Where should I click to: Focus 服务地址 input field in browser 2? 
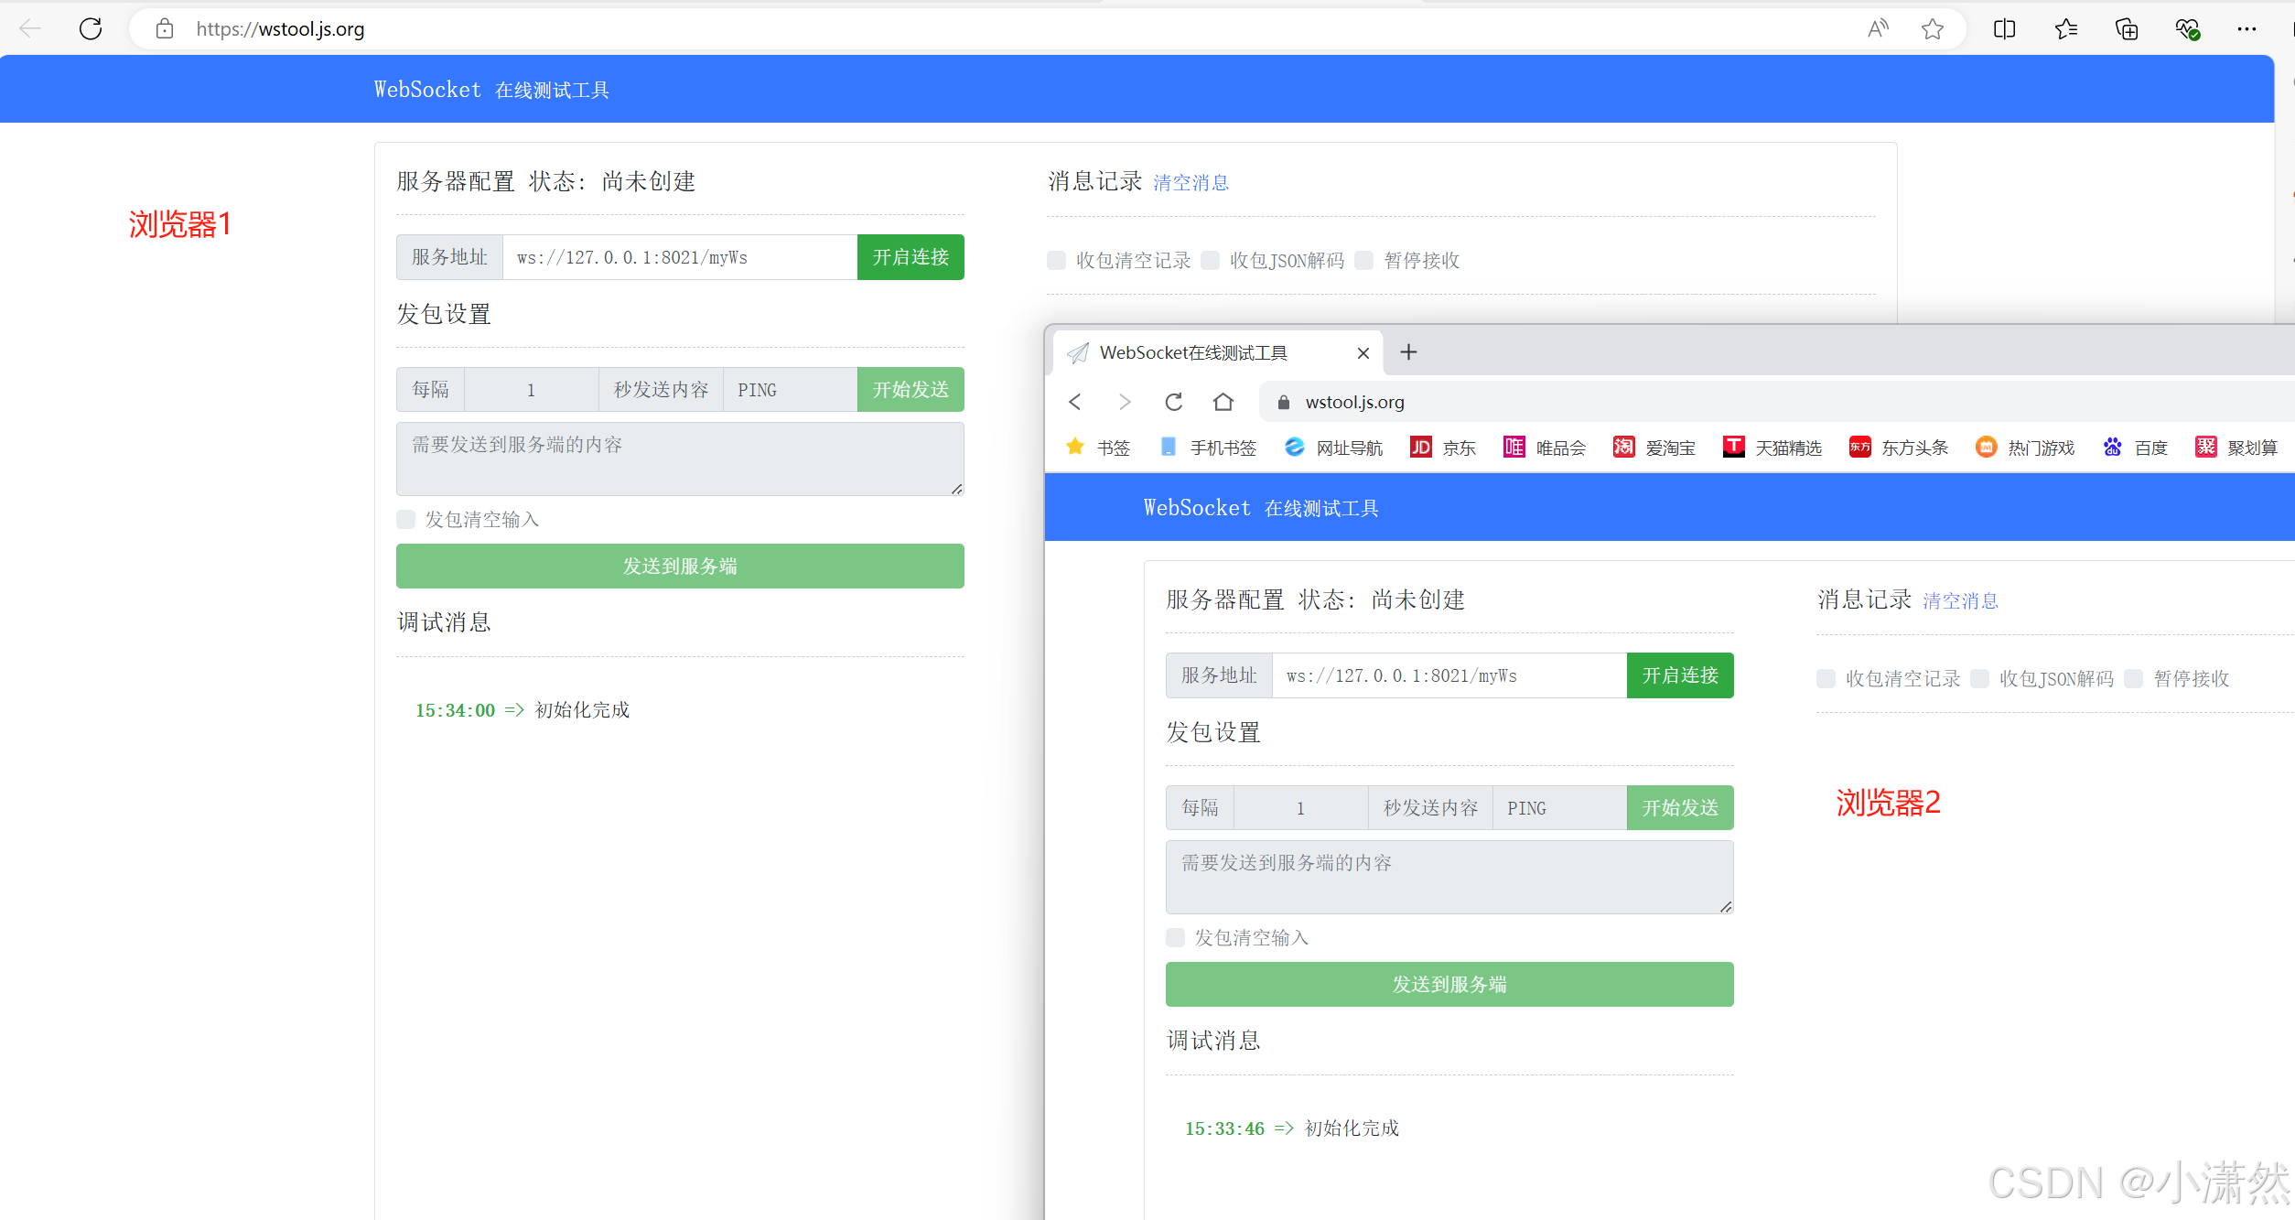pos(1449,675)
